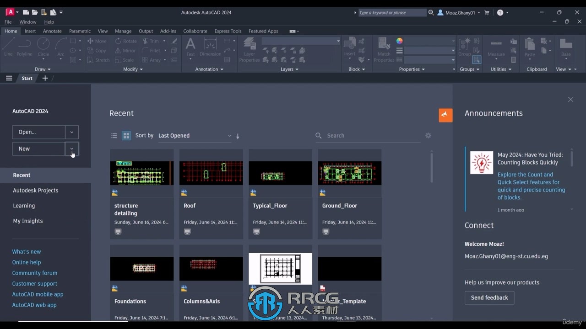Click the Group tool
Viewport: 586px width, 329px height.
pos(464,47)
